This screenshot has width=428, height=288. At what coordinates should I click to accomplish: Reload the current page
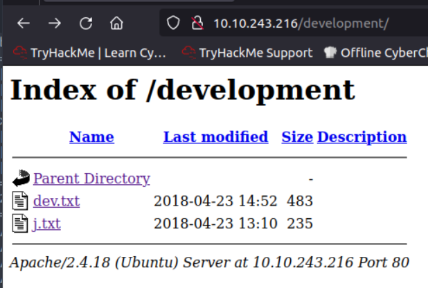(x=85, y=24)
